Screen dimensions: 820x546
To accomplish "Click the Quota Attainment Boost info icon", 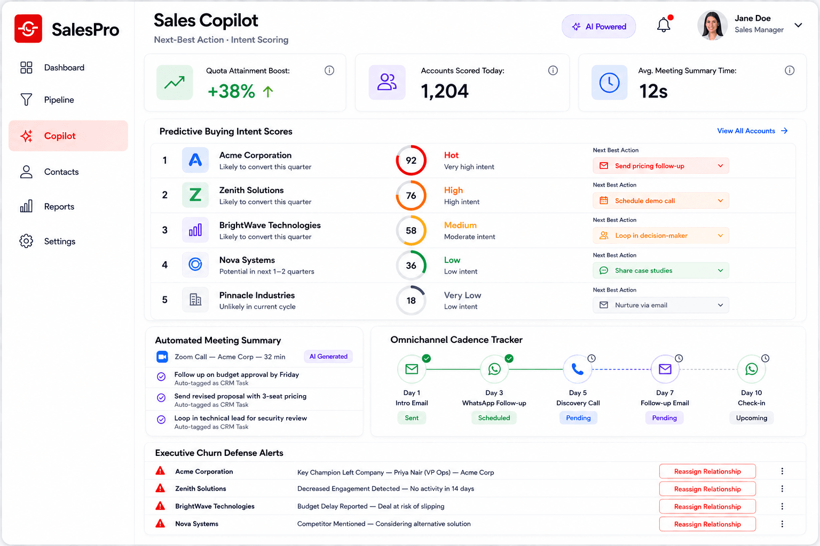I will tap(329, 70).
